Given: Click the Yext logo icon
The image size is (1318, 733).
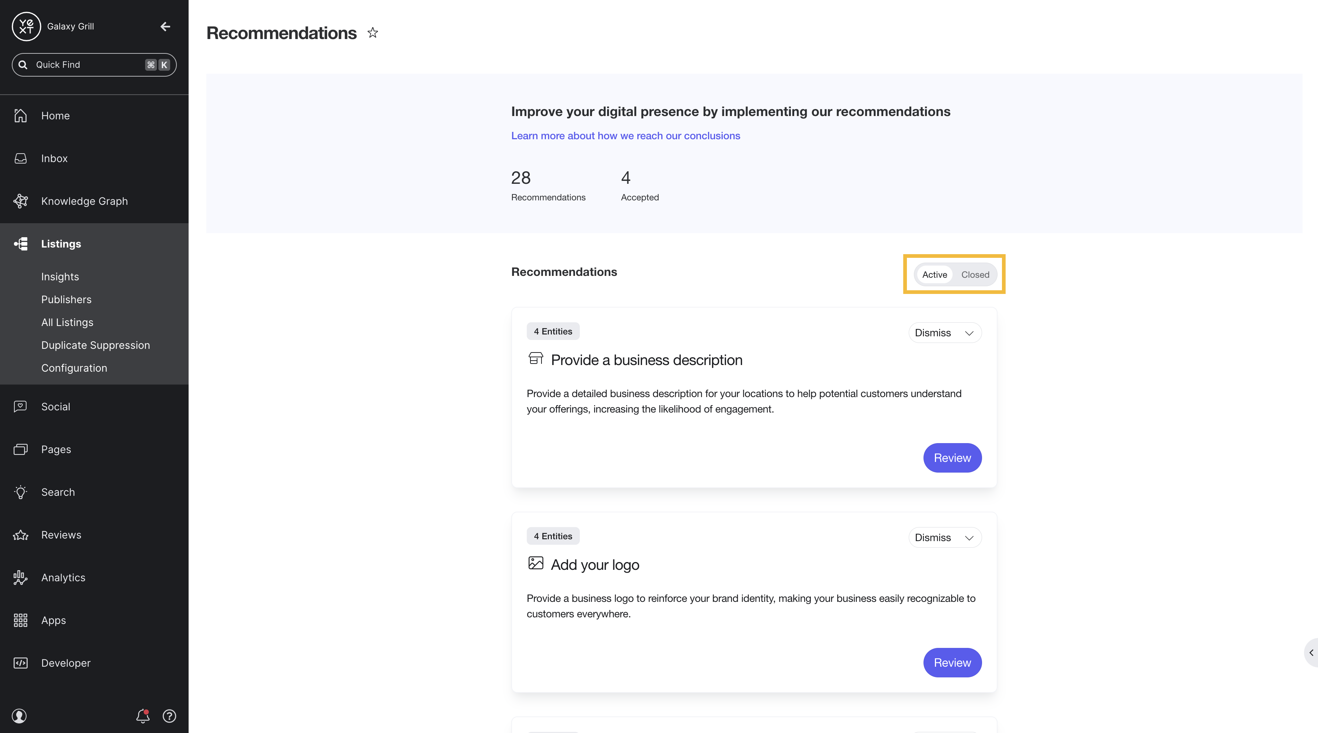Looking at the screenshot, I should 26,26.
